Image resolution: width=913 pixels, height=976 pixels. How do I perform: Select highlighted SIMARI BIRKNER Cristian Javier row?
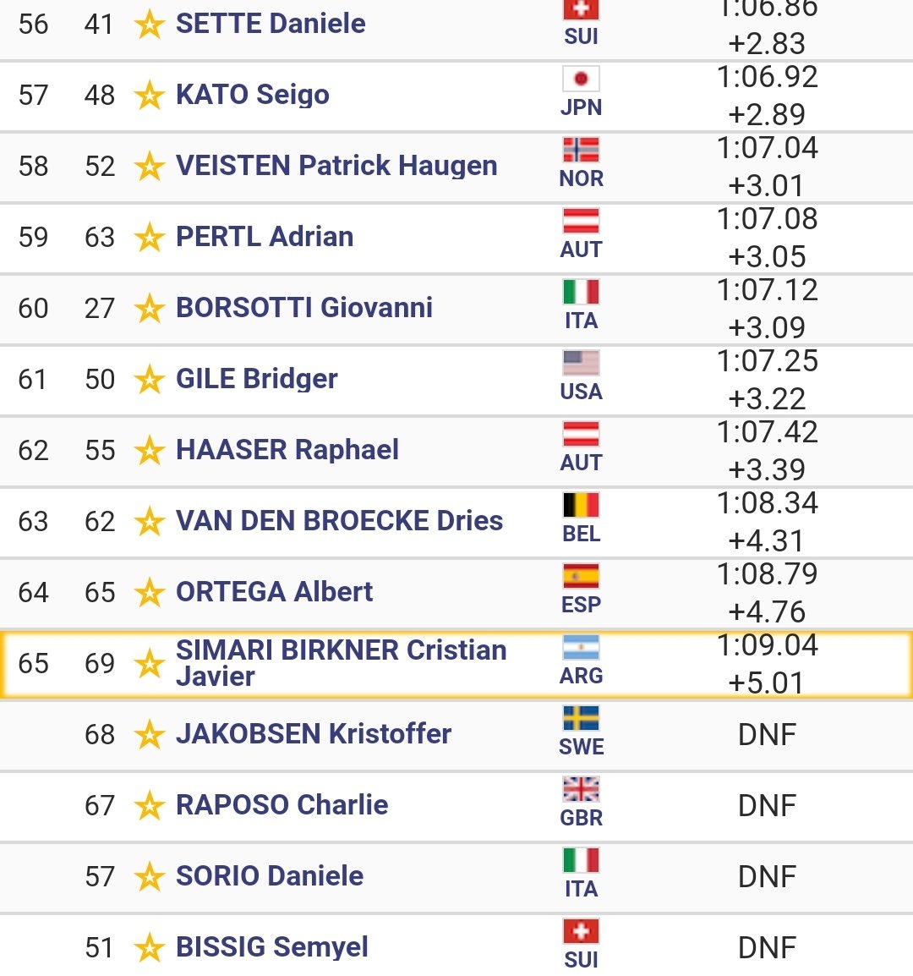coord(456,664)
